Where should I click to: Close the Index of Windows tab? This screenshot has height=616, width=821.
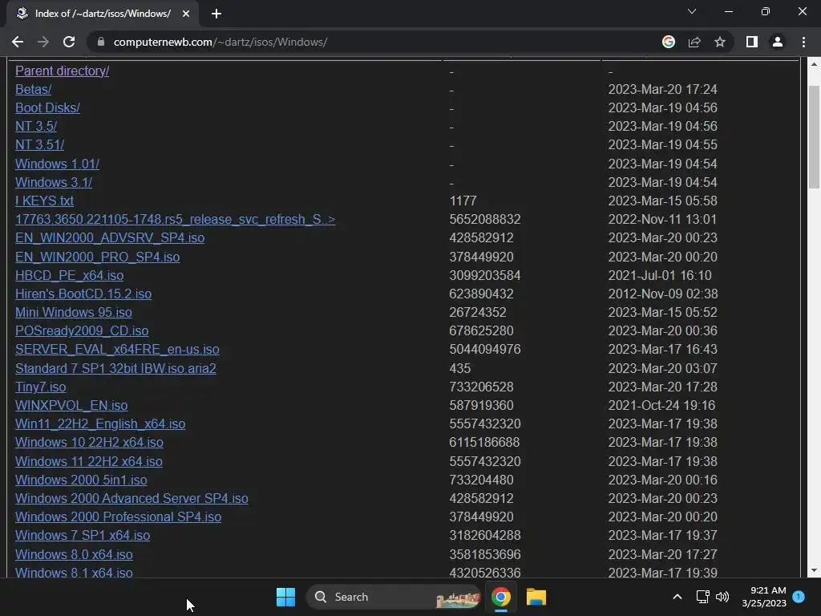tap(186, 14)
